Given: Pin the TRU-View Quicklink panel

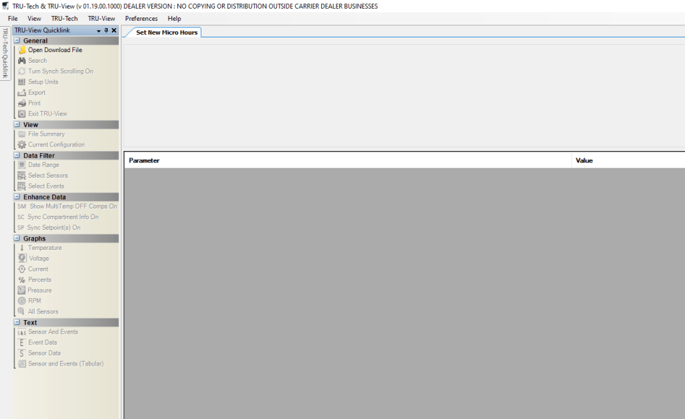Looking at the screenshot, I should (106, 31).
